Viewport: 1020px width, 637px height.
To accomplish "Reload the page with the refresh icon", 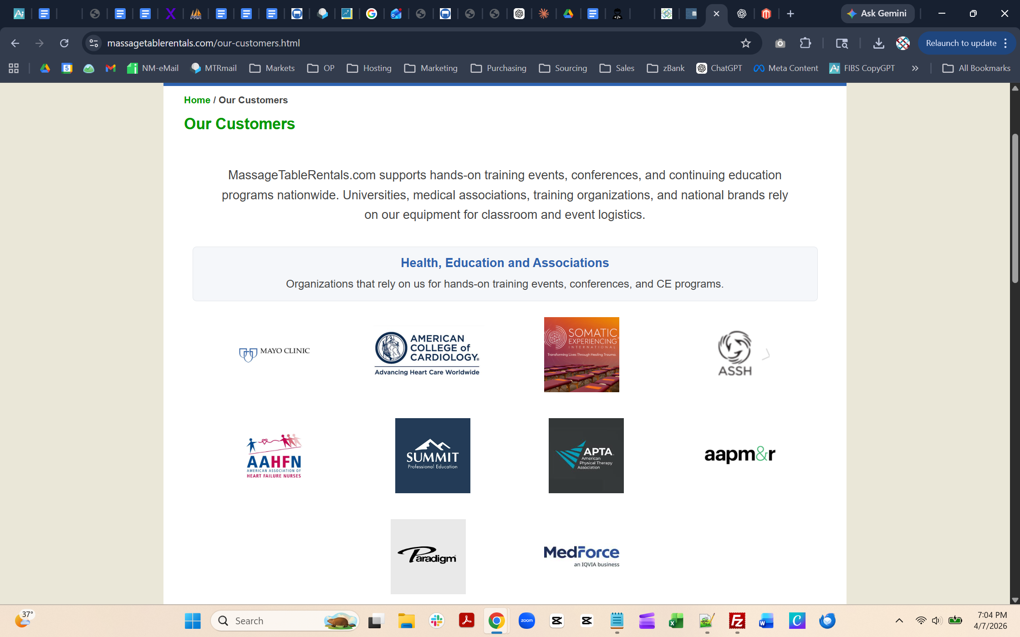I will pos(64,43).
